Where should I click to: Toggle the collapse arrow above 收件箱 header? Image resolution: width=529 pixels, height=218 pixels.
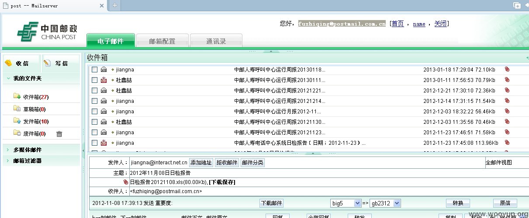[x=270, y=51]
